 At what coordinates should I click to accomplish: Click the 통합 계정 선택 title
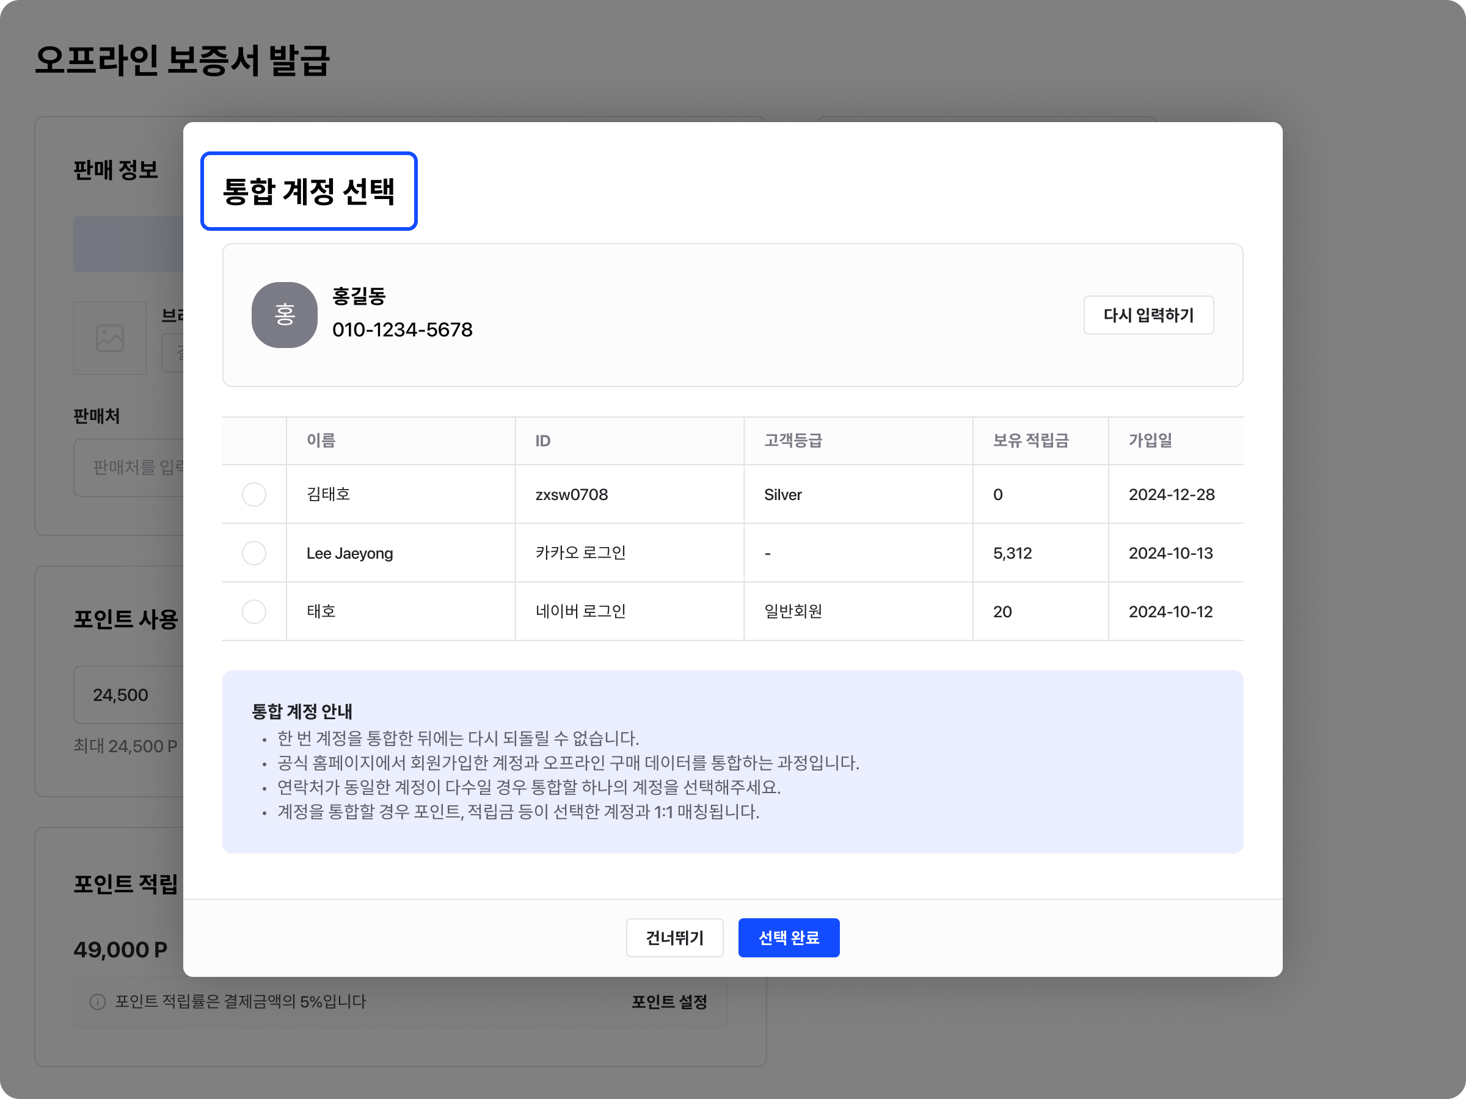309,192
